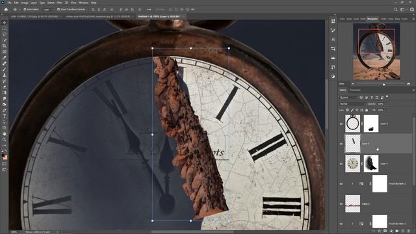Open the Auto-Select Layer dropdown
416x234 pixels.
[x=47, y=10]
